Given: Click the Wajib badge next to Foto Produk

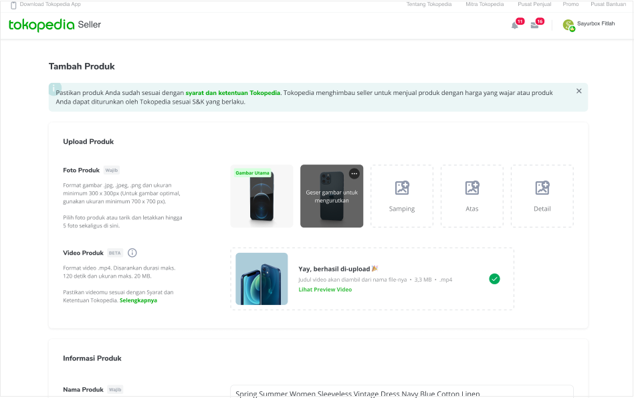Looking at the screenshot, I should tap(112, 171).
